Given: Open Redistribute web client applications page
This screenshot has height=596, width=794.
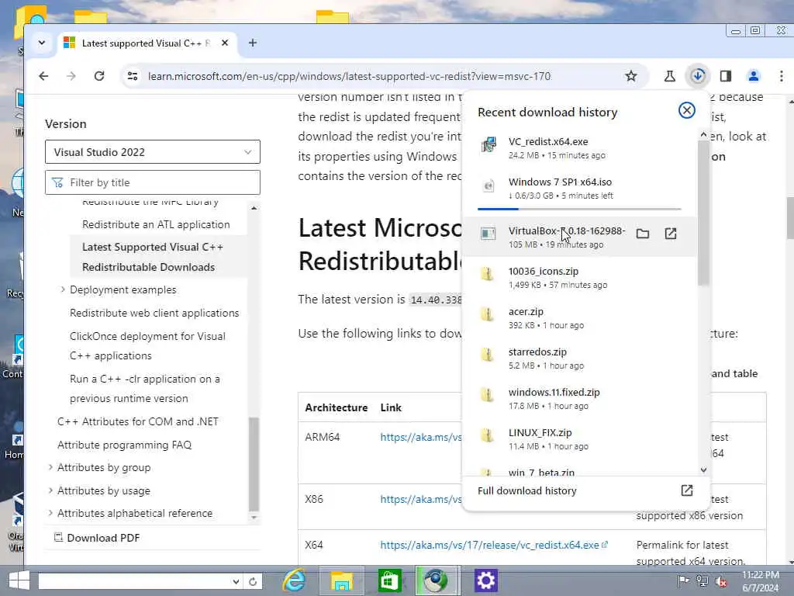Looking at the screenshot, I should 154,313.
